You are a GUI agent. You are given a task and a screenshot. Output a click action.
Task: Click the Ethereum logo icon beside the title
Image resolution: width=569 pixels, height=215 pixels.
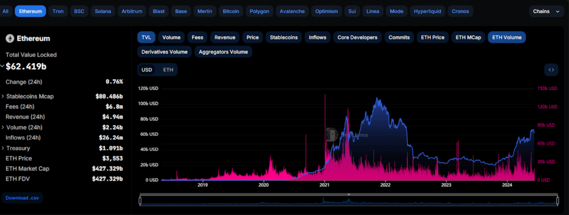point(10,38)
